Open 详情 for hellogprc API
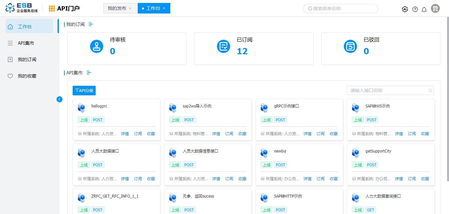This screenshot has width=449, height=214. [125, 134]
